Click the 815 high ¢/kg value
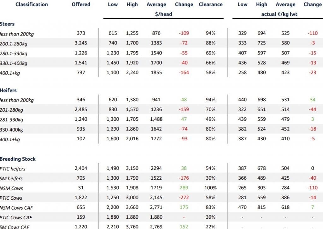 tap(261, 207)
